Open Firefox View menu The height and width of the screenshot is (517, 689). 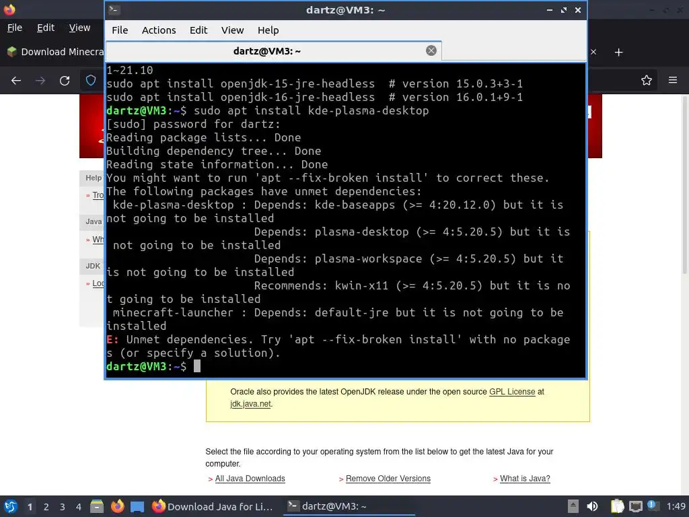79,28
